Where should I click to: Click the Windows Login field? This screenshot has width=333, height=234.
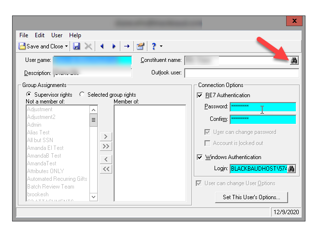(259, 169)
